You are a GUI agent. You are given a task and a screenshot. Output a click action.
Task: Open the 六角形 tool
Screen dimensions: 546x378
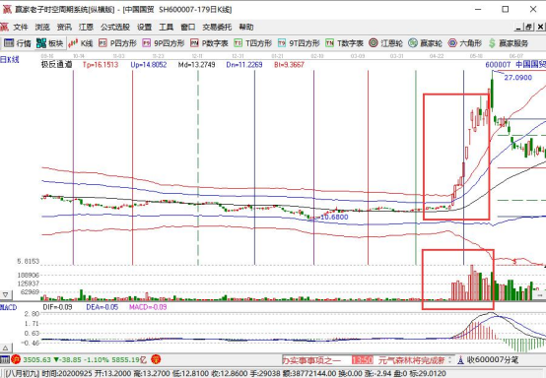[465, 43]
